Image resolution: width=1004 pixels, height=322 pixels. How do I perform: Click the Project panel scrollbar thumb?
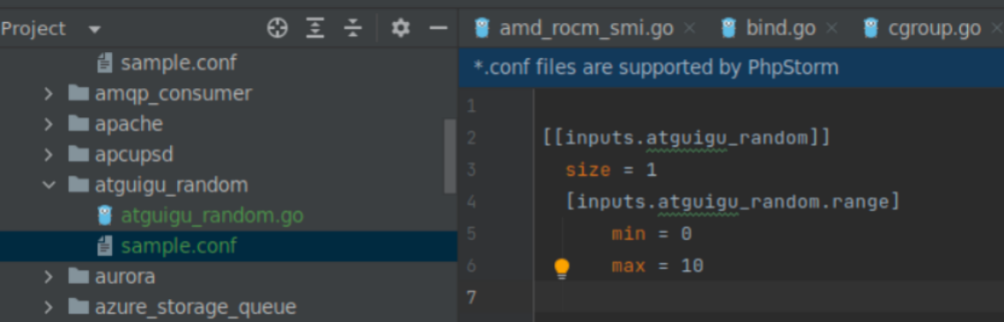450,156
